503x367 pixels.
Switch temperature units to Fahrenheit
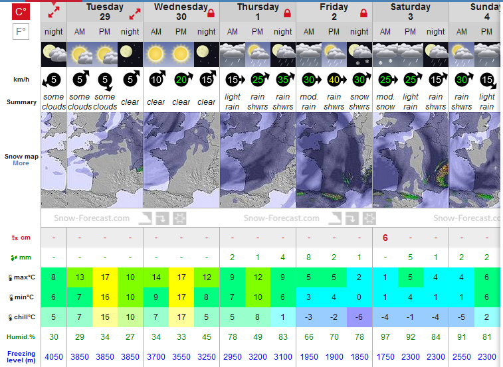click(21, 32)
